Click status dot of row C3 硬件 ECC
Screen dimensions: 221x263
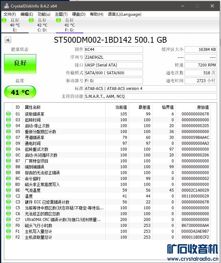click(8, 202)
